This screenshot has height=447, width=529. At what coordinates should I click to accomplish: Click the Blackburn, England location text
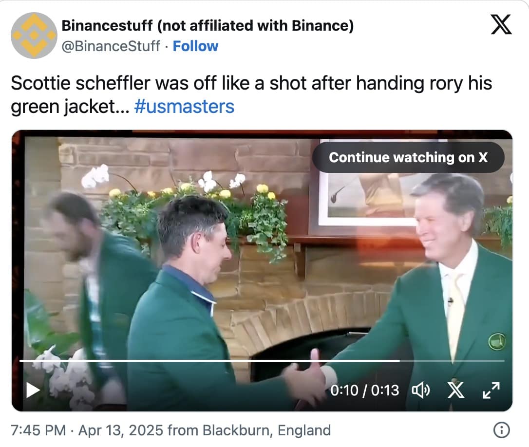pyautogui.click(x=266, y=430)
